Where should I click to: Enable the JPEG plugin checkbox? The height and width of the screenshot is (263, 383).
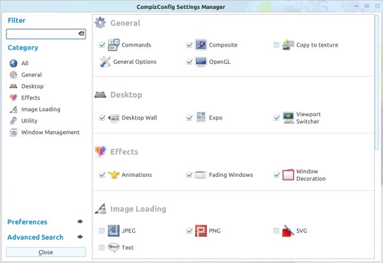click(102, 231)
